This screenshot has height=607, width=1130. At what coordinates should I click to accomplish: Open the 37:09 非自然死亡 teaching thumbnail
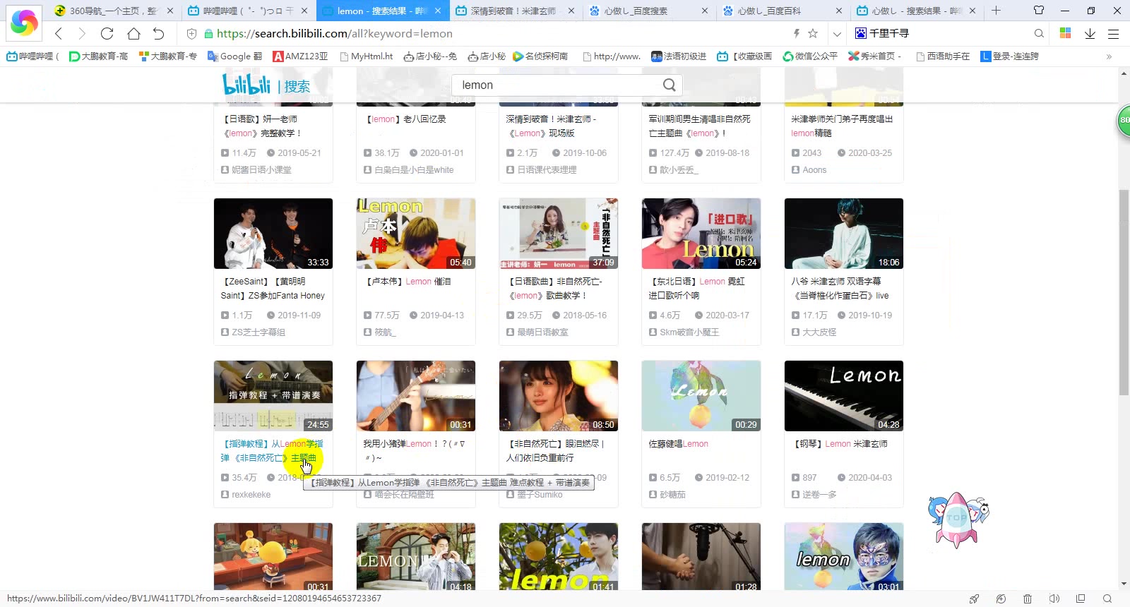pyautogui.click(x=559, y=234)
